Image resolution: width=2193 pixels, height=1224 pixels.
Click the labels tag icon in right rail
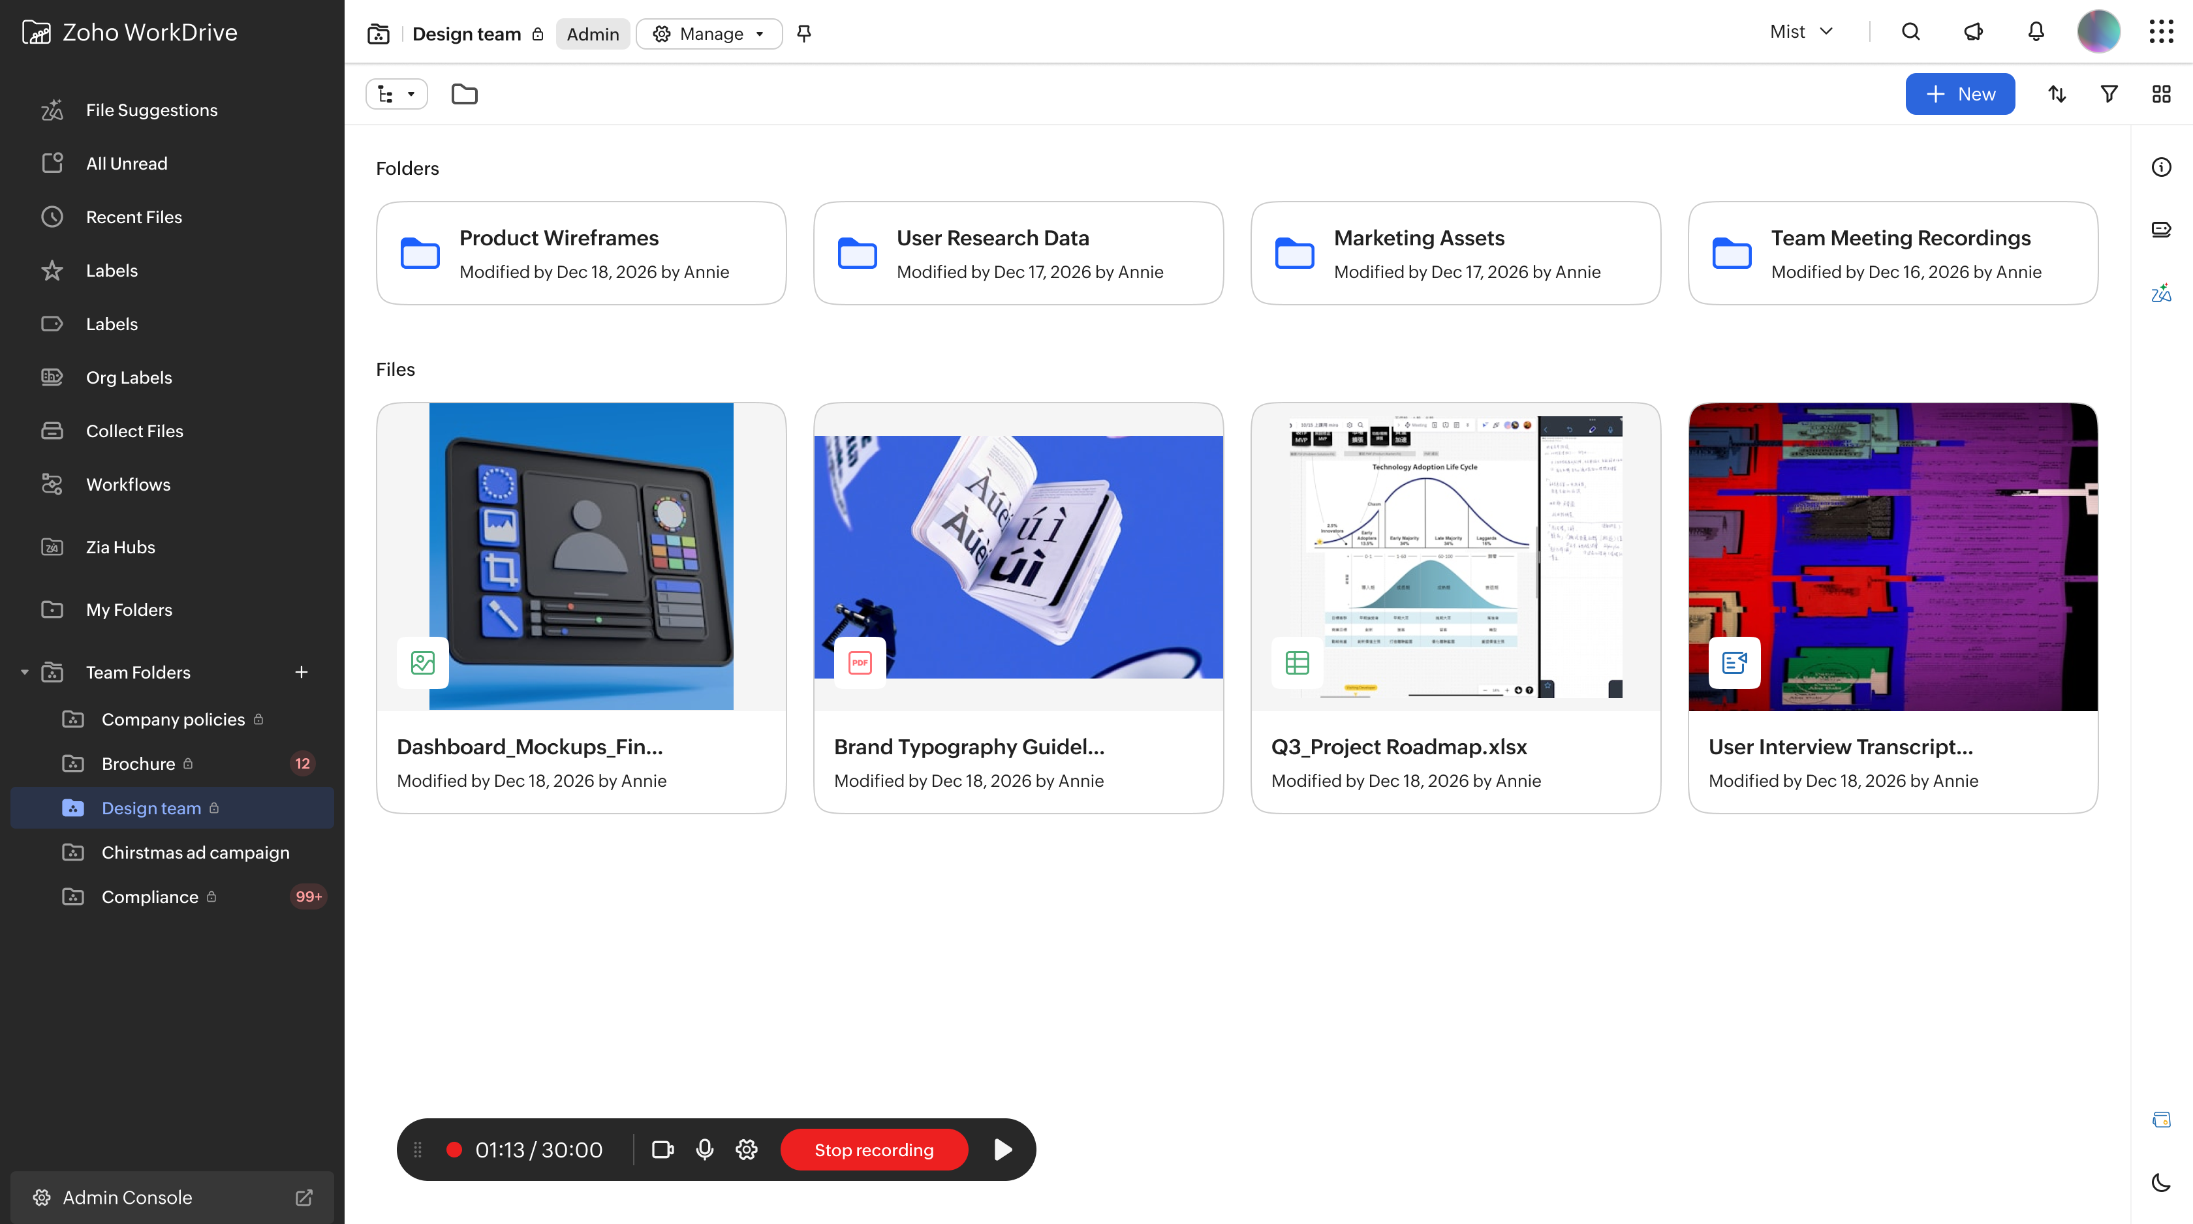pos(2160,229)
